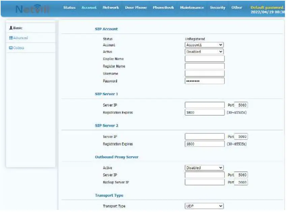Click the Netvill logo
287x212 pixels.
click(x=32, y=9)
